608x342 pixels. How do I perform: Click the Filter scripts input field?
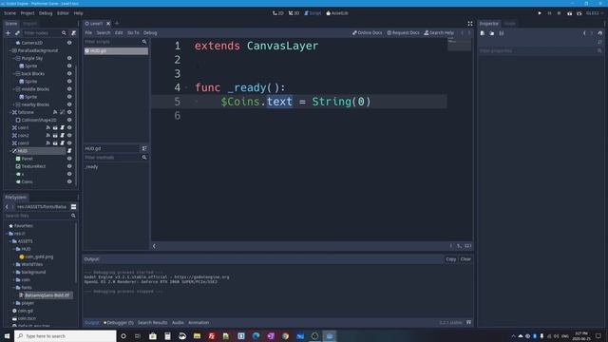(x=116, y=42)
